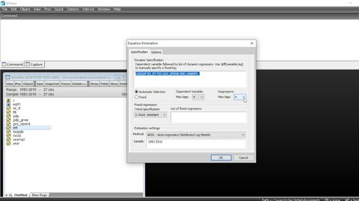
Task: Click the Cancel button in dialog
Action: (243, 157)
